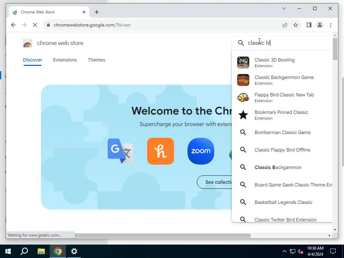Image resolution: width=344 pixels, height=258 pixels.
Task: Open the Google Translate icon in banner
Action: pyautogui.click(x=120, y=151)
